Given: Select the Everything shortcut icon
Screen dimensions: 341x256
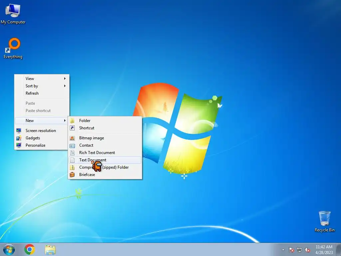Looking at the screenshot, I should (x=13, y=48).
